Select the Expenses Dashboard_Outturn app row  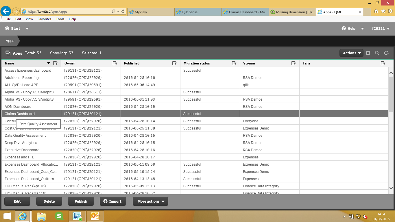click(x=195, y=179)
